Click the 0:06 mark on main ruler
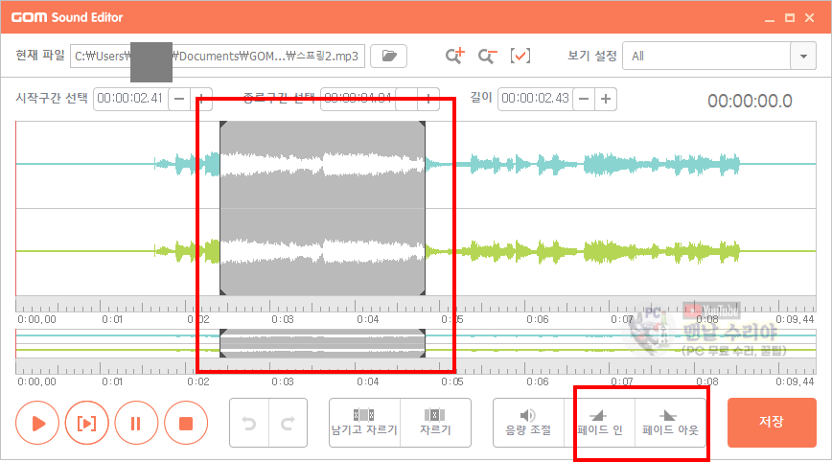The image size is (832, 462). pos(537,319)
